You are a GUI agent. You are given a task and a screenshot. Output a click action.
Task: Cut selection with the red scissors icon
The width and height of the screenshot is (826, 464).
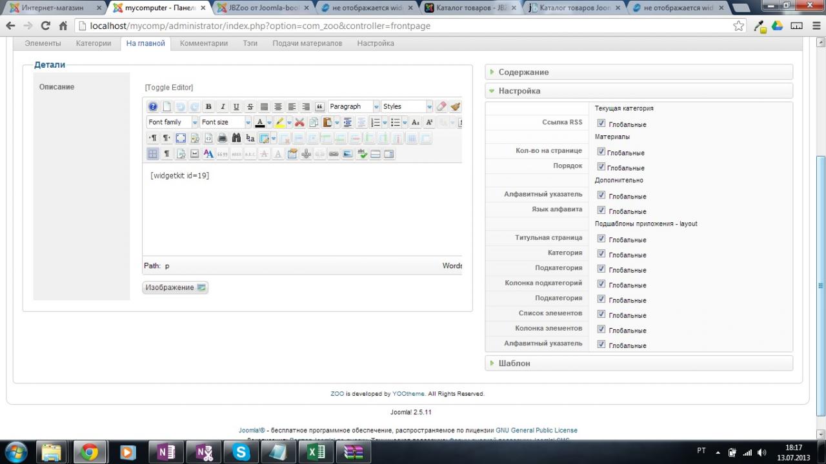[299, 122]
